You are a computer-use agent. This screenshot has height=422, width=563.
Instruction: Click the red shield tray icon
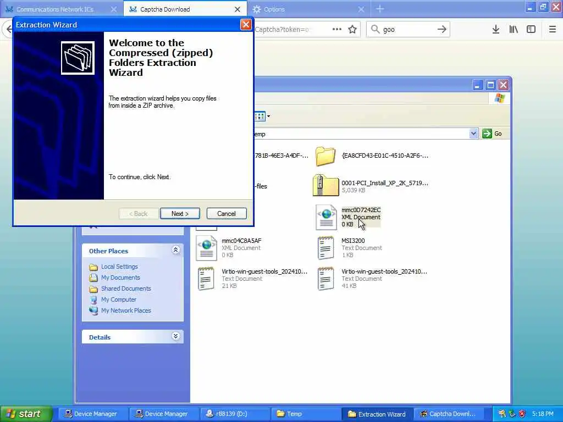tap(522, 414)
